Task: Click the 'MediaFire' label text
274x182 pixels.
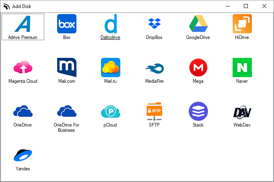Action: pos(155,81)
